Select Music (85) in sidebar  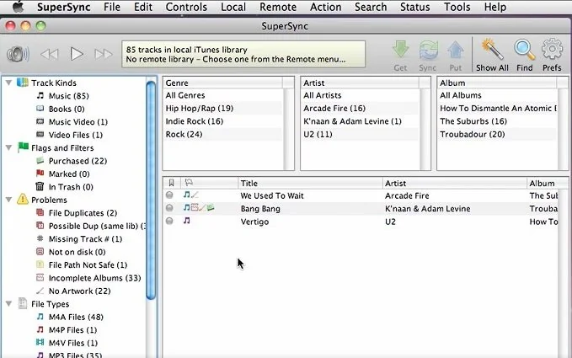(x=68, y=96)
